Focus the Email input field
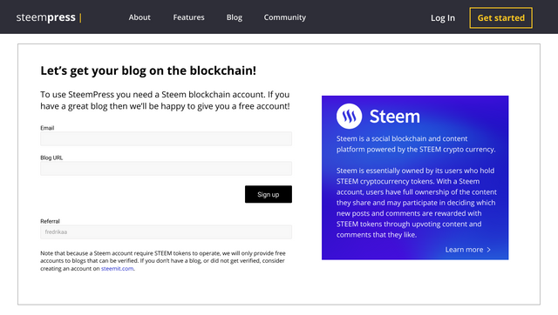Screen dimensions: 558x315 (x=167, y=138)
